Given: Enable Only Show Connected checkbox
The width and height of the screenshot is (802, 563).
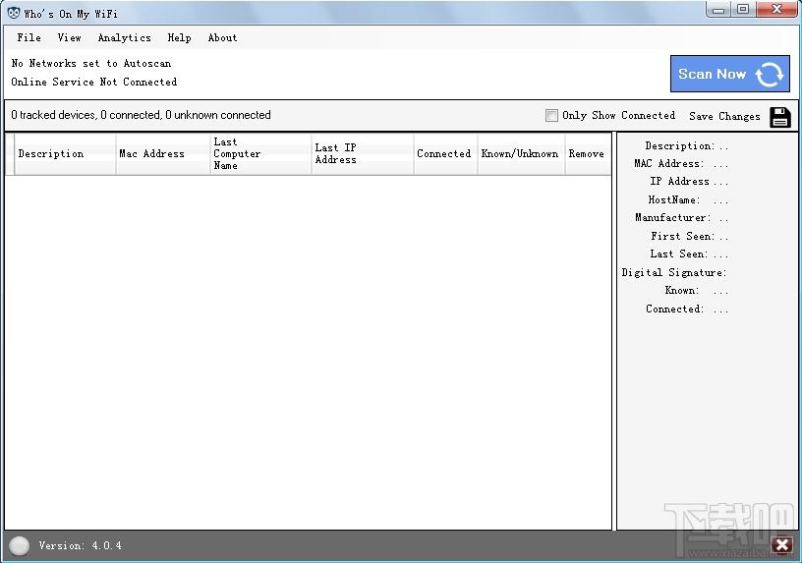Looking at the screenshot, I should coord(551,116).
